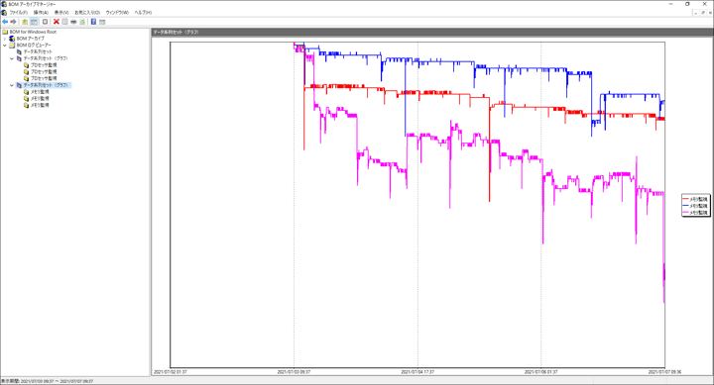Click the up-one-level folder icon
Viewport: 714px width, 385px height.
(x=25, y=22)
